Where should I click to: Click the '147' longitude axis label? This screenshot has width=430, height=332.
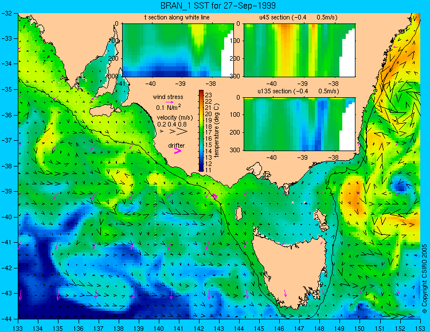point(299,328)
